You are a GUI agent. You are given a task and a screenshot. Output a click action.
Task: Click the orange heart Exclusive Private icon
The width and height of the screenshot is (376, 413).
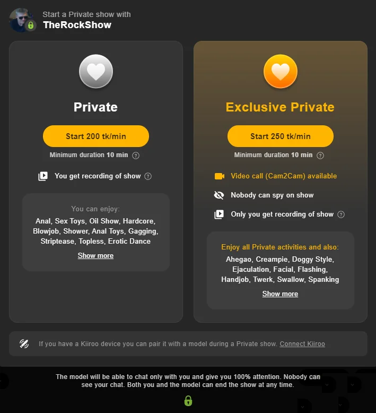click(x=281, y=71)
